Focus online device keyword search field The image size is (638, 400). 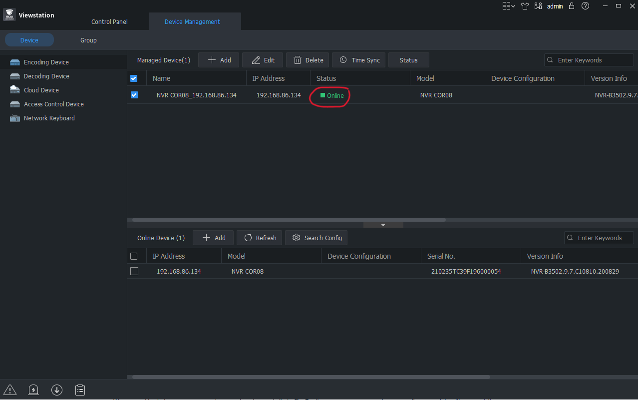pos(599,238)
